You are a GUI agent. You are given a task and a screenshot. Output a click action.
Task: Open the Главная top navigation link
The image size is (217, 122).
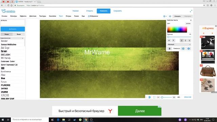point(75,11)
